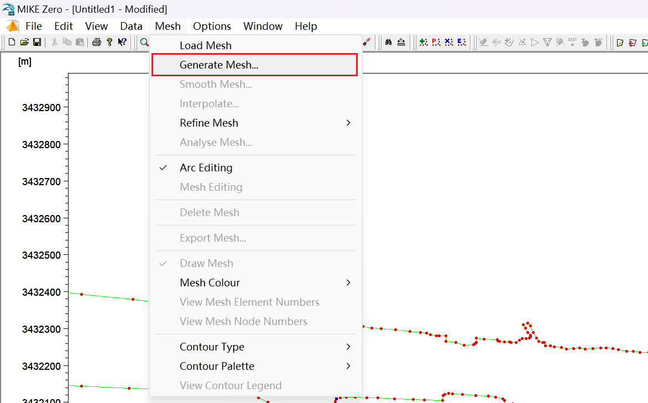The image size is (648, 403).
Task: Click the greyed triangle pointing down icon
Action: click(x=547, y=42)
